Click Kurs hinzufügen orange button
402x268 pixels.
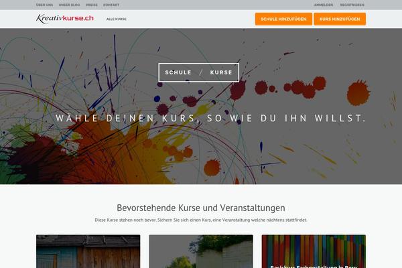340,19
